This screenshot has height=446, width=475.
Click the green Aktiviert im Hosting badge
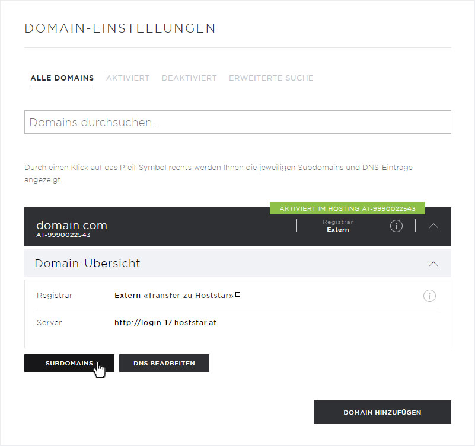click(x=348, y=208)
